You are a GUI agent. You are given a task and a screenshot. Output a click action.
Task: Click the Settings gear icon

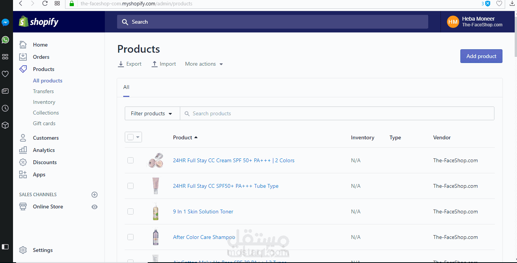pyautogui.click(x=23, y=250)
